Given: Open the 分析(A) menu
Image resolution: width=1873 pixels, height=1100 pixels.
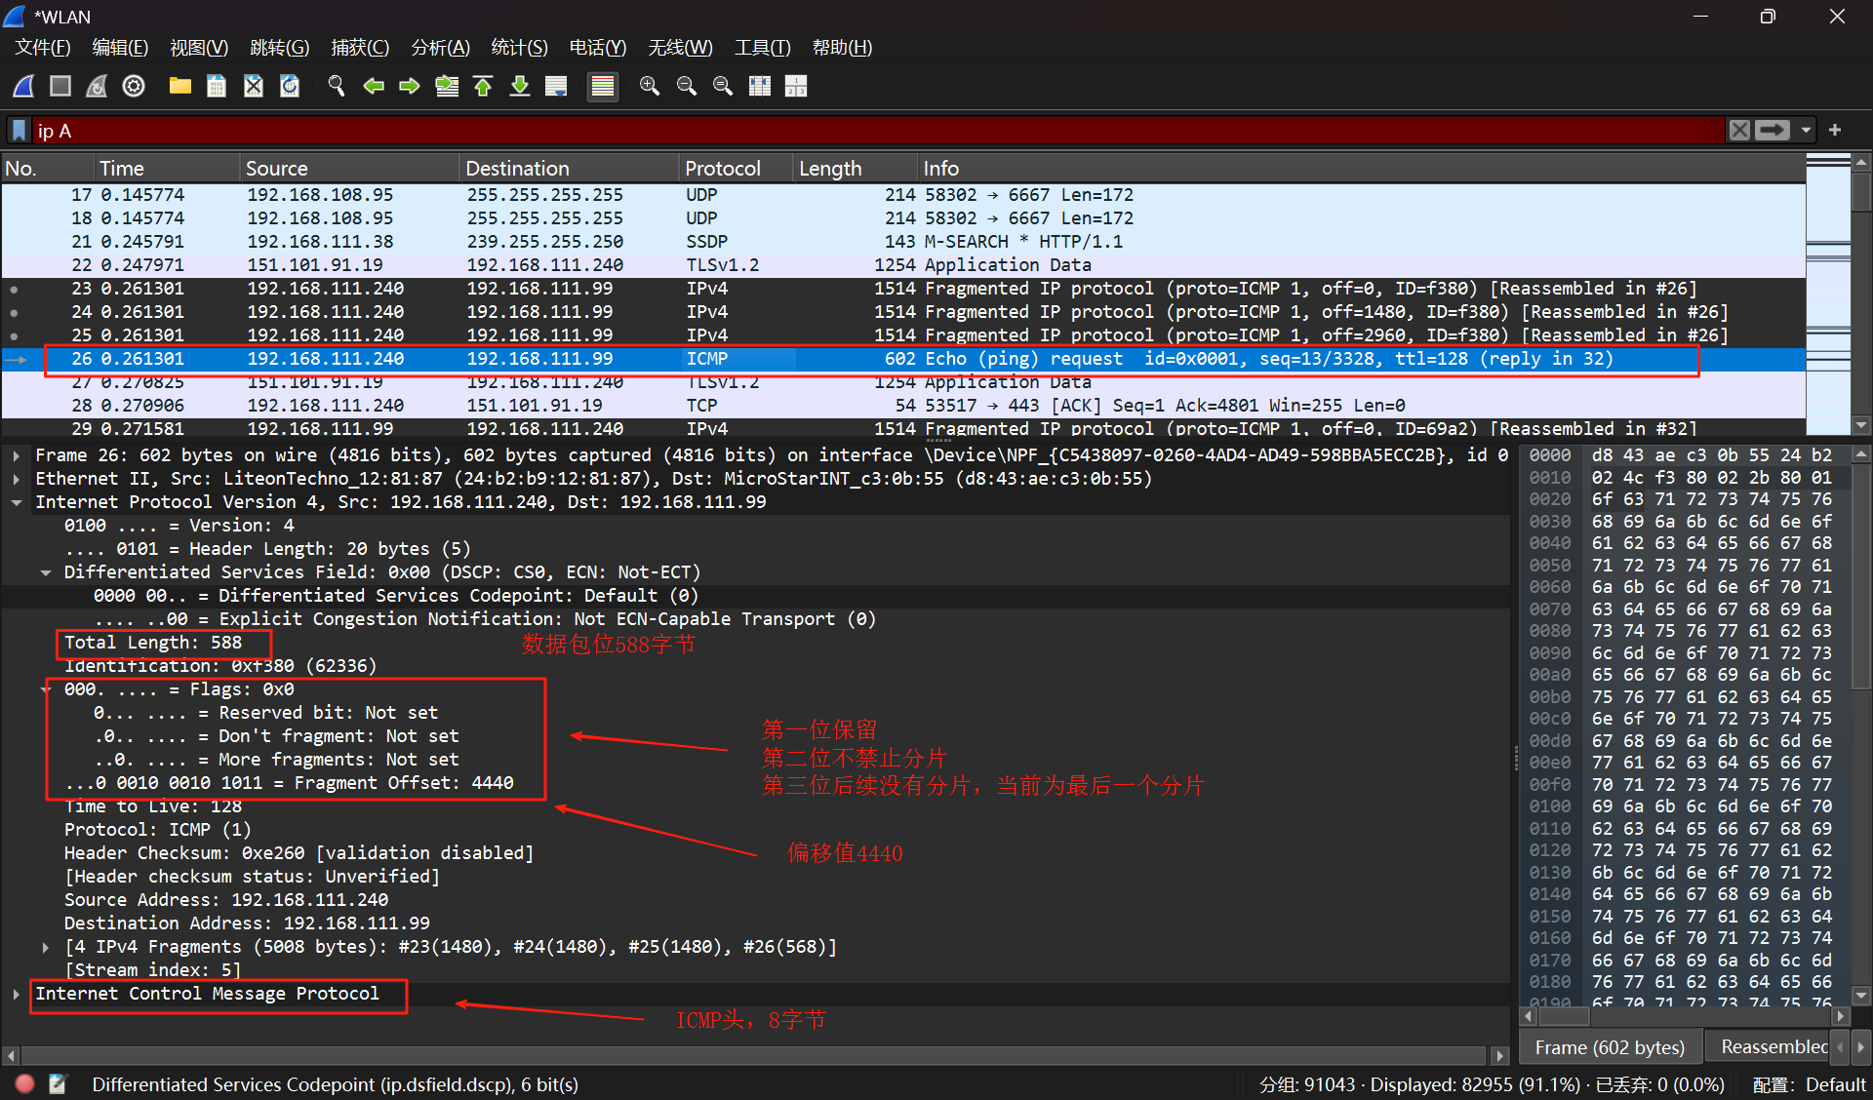Looking at the screenshot, I should (440, 47).
